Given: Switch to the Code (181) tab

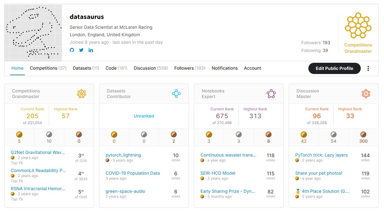Looking at the screenshot, I should 116,68.
